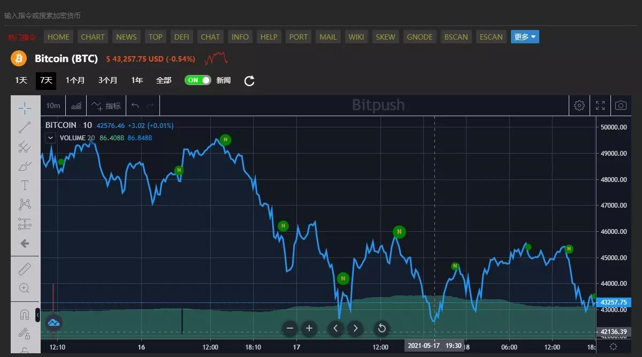Open the HELP command
This screenshot has width=642, height=357.
[x=269, y=37]
